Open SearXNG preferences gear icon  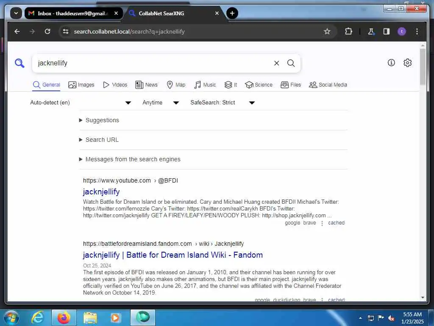click(x=407, y=63)
